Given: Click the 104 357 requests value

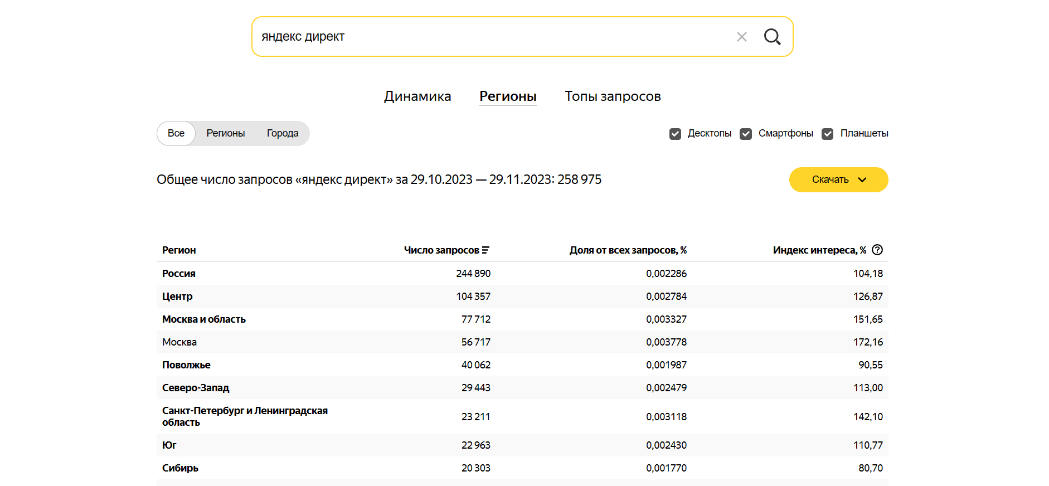Looking at the screenshot, I should [x=473, y=297].
